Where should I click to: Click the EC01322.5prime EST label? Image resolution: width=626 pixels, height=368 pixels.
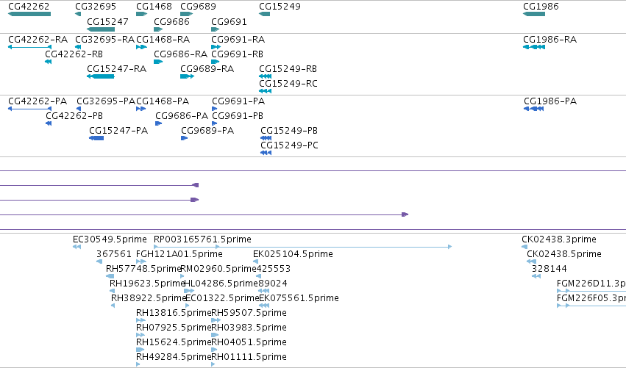click(x=222, y=299)
